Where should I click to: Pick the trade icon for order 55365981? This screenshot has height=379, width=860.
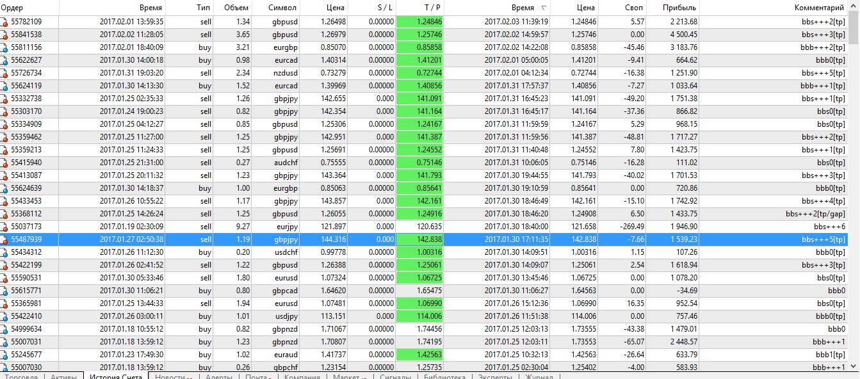pyautogui.click(x=4, y=303)
